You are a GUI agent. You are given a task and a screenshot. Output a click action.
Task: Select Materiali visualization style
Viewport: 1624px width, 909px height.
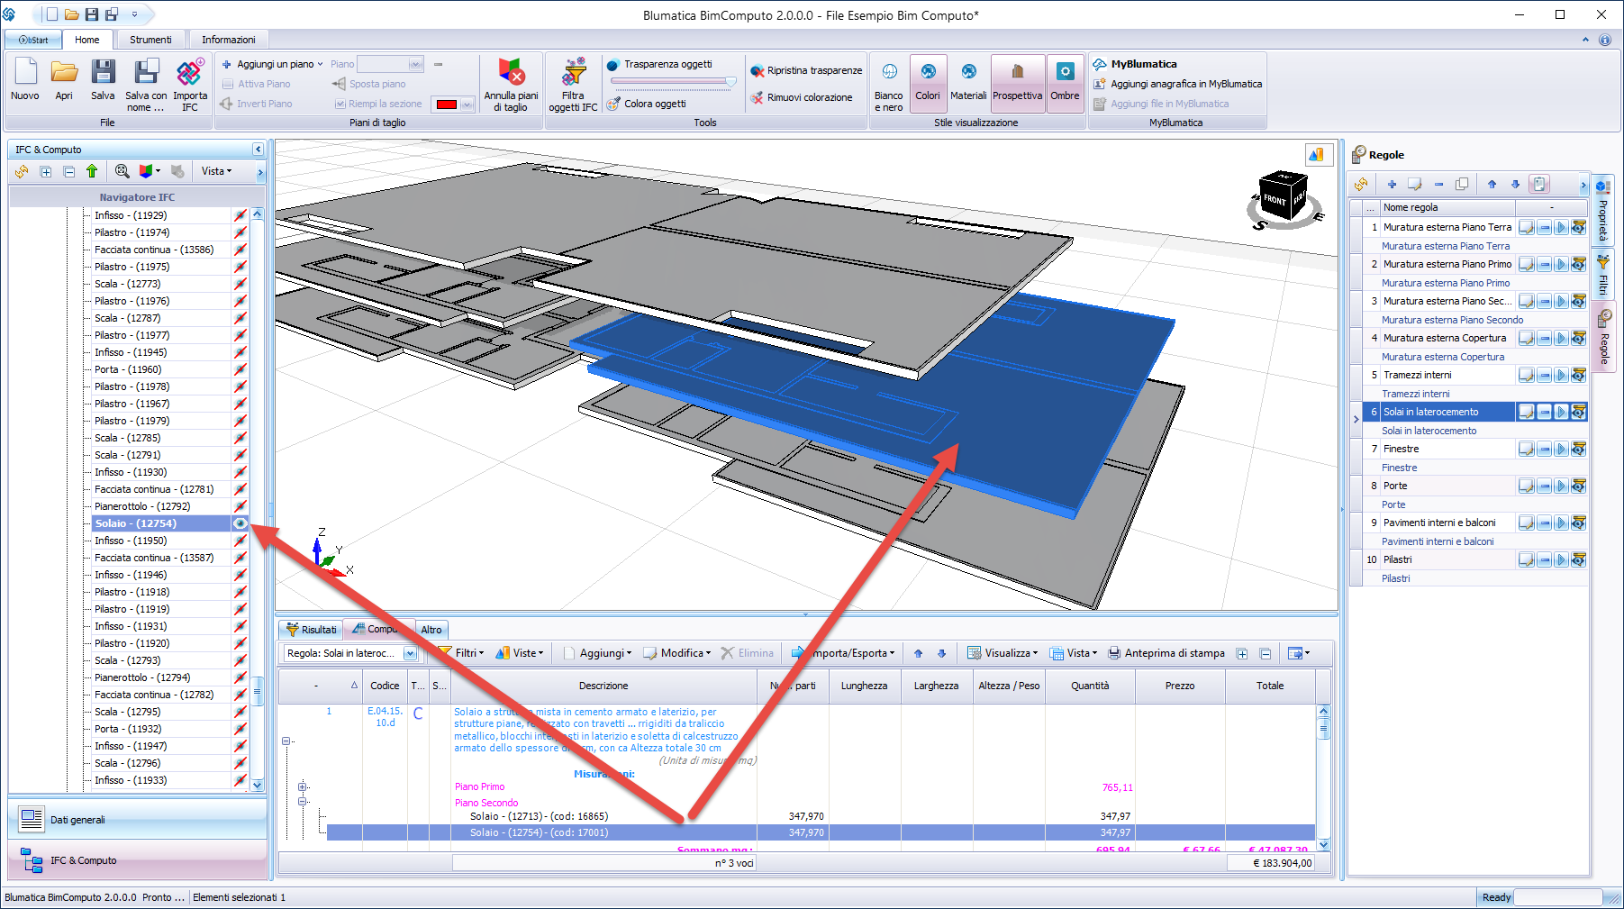[968, 83]
